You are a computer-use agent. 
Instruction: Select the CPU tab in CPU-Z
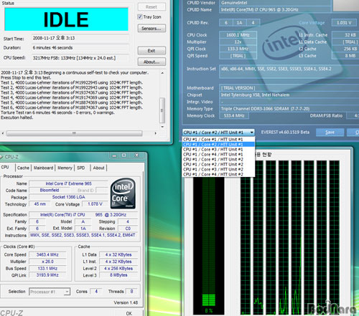(5, 167)
